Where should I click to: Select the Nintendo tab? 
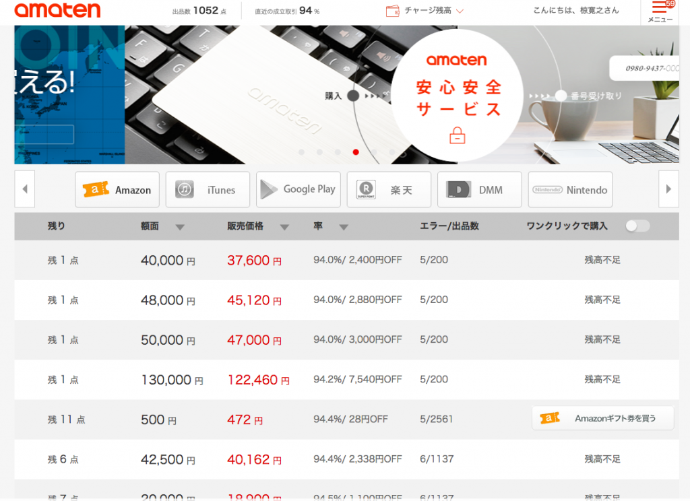click(x=570, y=190)
